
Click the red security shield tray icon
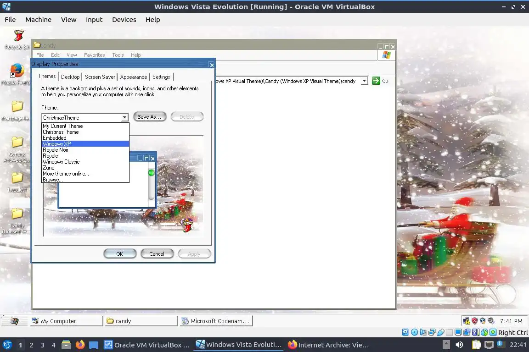click(x=474, y=321)
